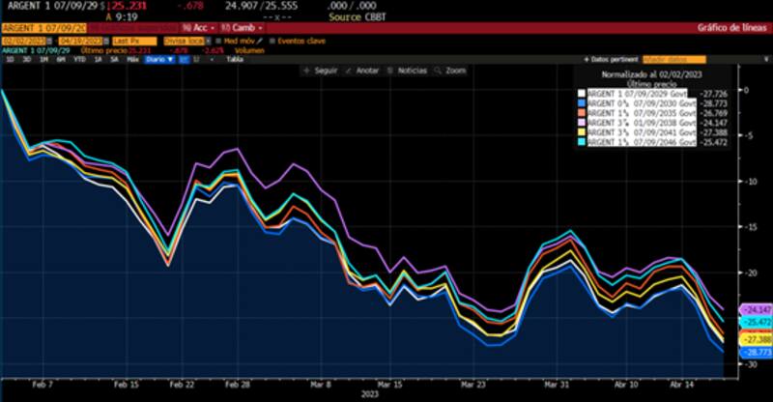
Task: Select the blue line chart type icon
Action: coord(183,59)
